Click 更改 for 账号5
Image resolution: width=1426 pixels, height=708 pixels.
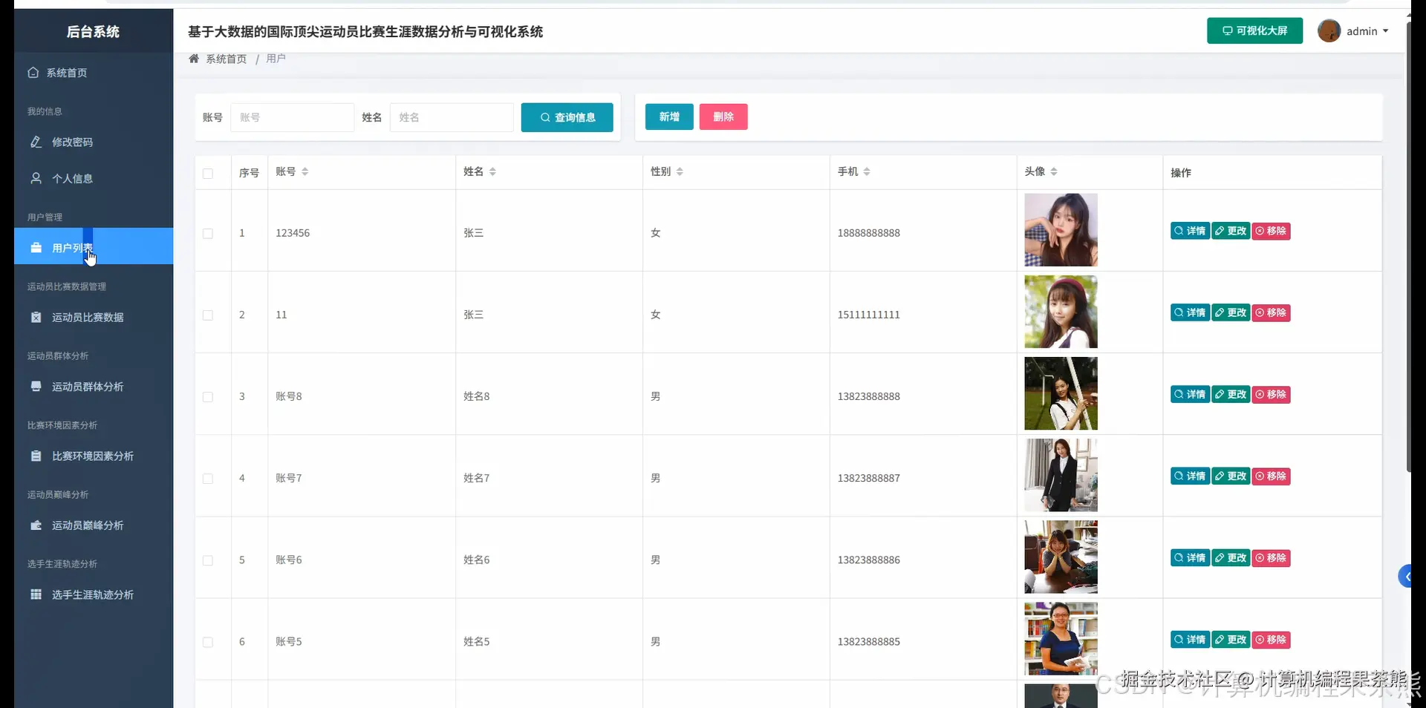click(x=1231, y=639)
